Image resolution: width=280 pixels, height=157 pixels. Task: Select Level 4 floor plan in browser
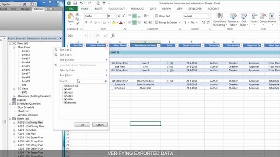click(x=26, y=62)
